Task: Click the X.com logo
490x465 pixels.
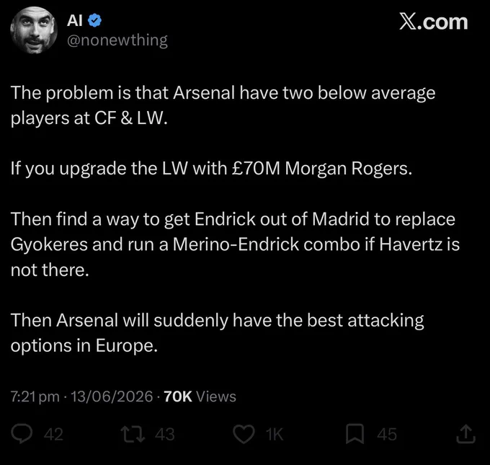Action: pos(434,22)
